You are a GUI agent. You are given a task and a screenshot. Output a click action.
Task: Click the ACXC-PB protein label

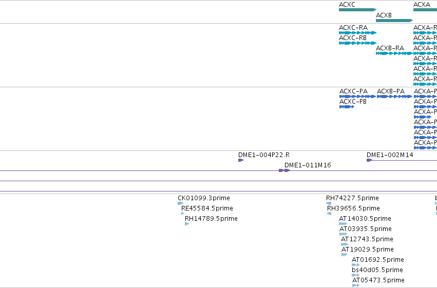353,102
